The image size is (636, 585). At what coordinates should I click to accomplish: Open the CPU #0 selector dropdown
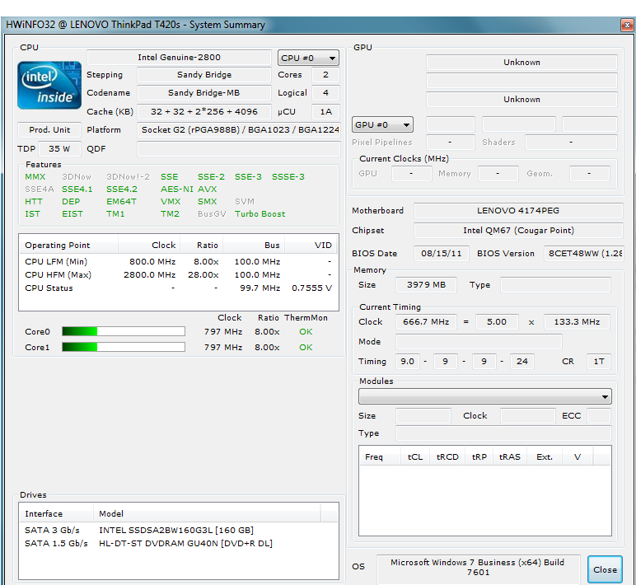coord(308,58)
